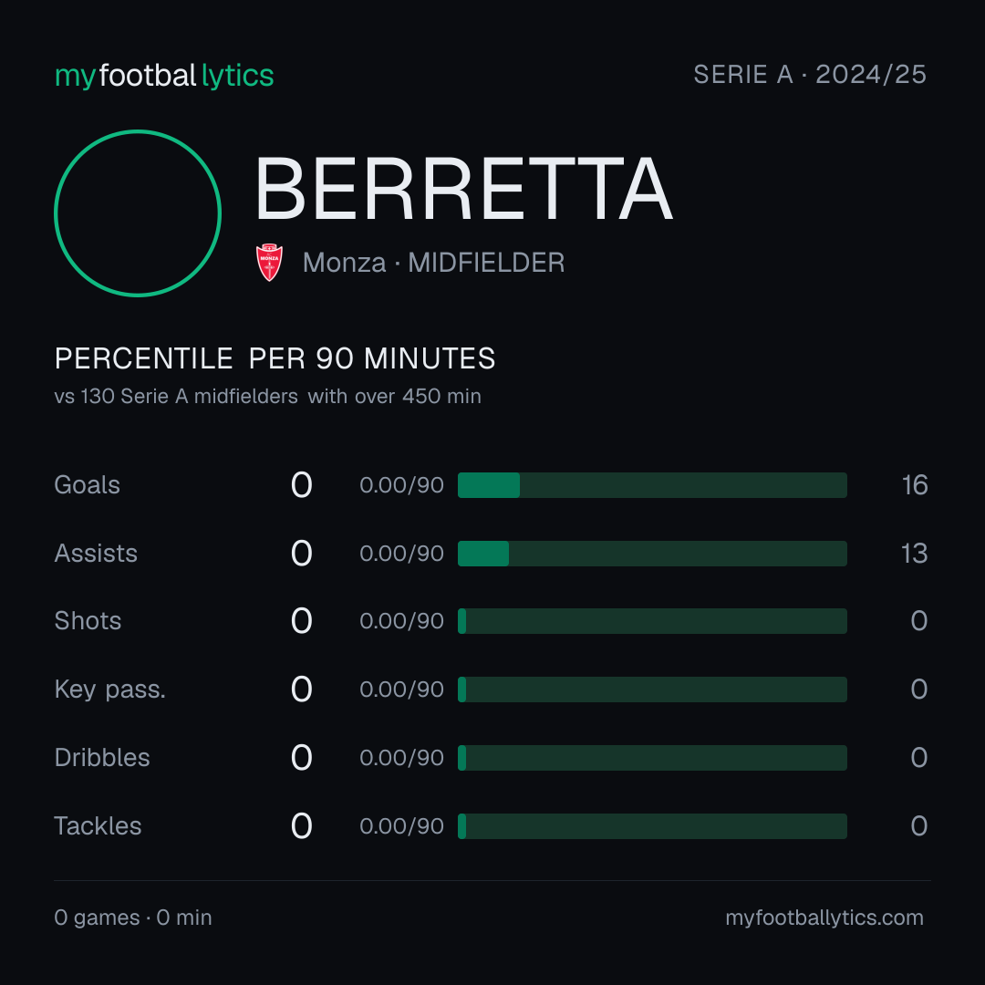Click the Key pass. percentile bar
Viewport: 985px width, 985px height.
click(652, 689)
